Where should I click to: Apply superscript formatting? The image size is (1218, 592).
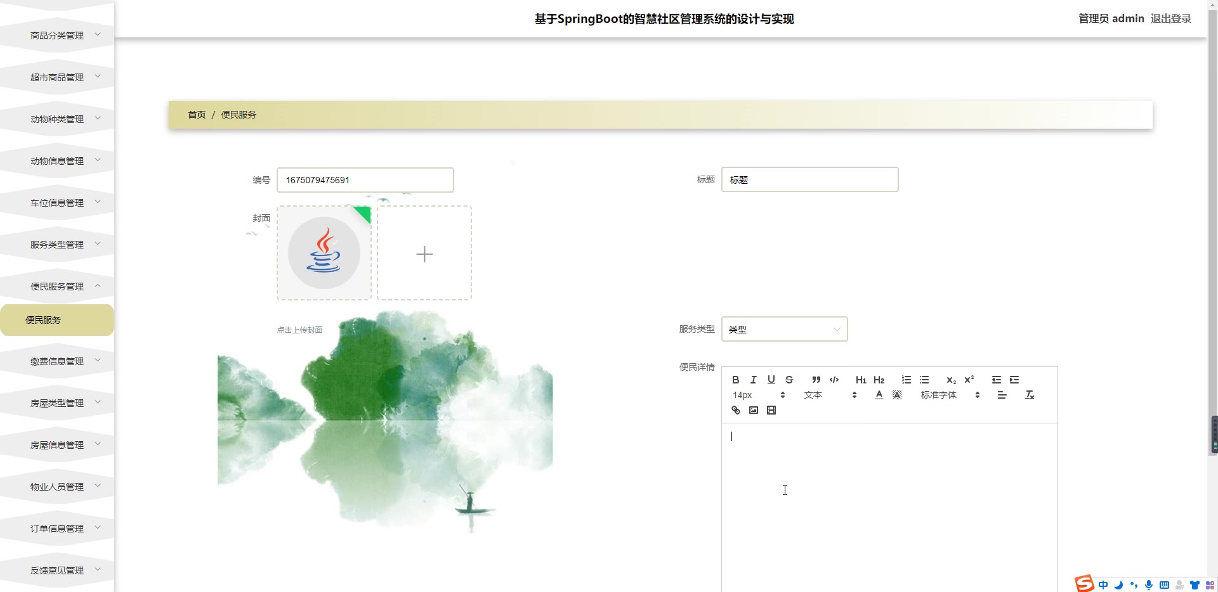point(969,380)
